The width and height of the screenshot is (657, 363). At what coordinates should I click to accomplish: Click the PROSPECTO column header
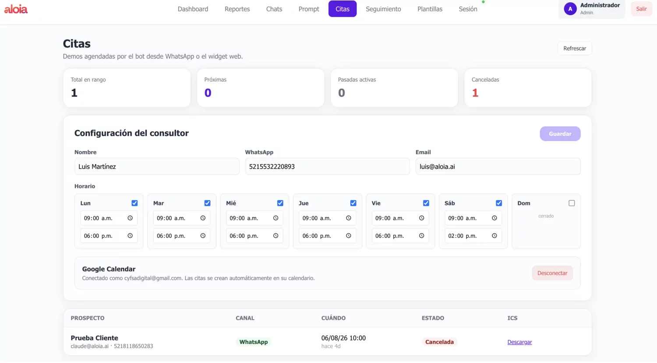click(x=88, y=318)
